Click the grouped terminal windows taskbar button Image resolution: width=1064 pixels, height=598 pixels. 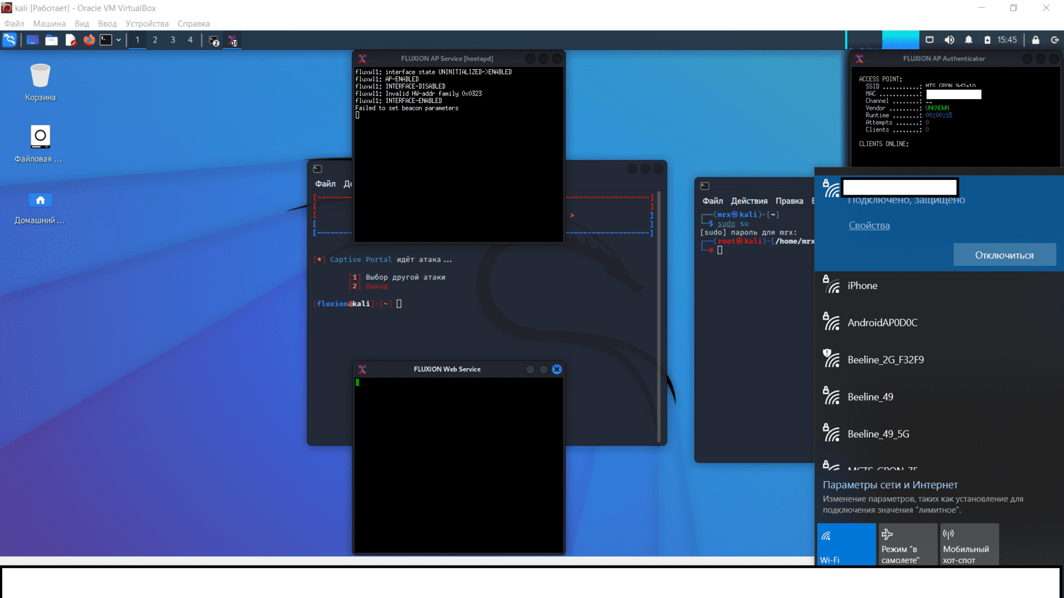coord(214,41)
